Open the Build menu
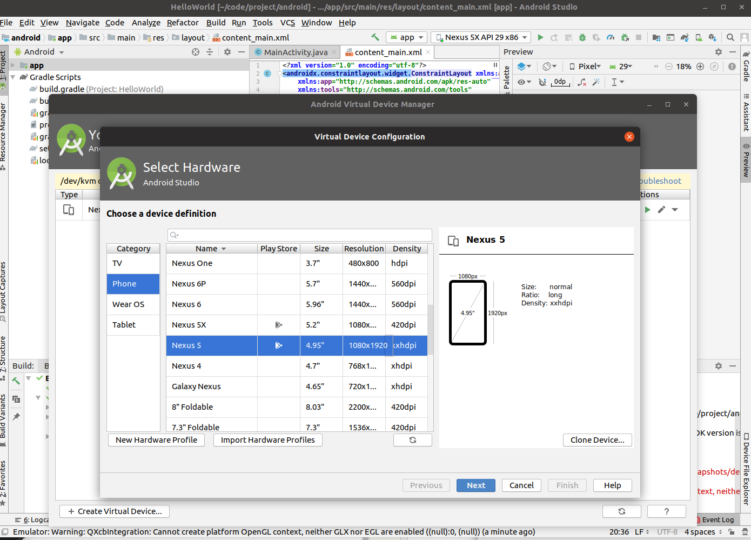Image resolution: width=751 pixels, height=540 pixels. pyautogui.click(x=216, y=23)
